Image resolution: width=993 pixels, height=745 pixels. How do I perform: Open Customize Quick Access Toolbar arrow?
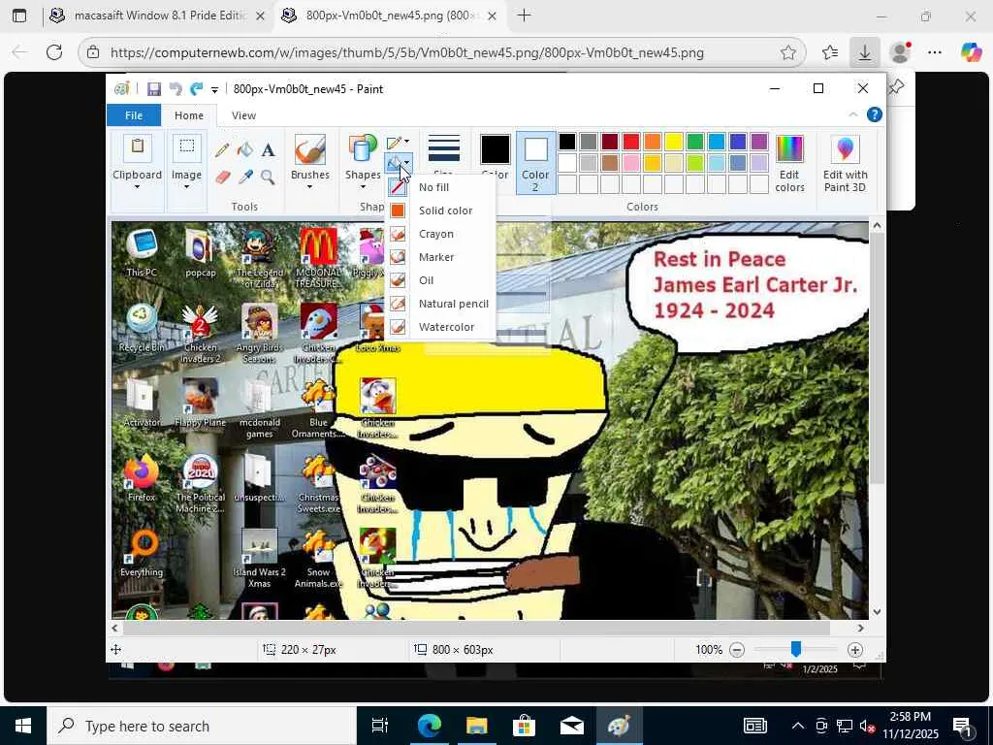[214, 90]
